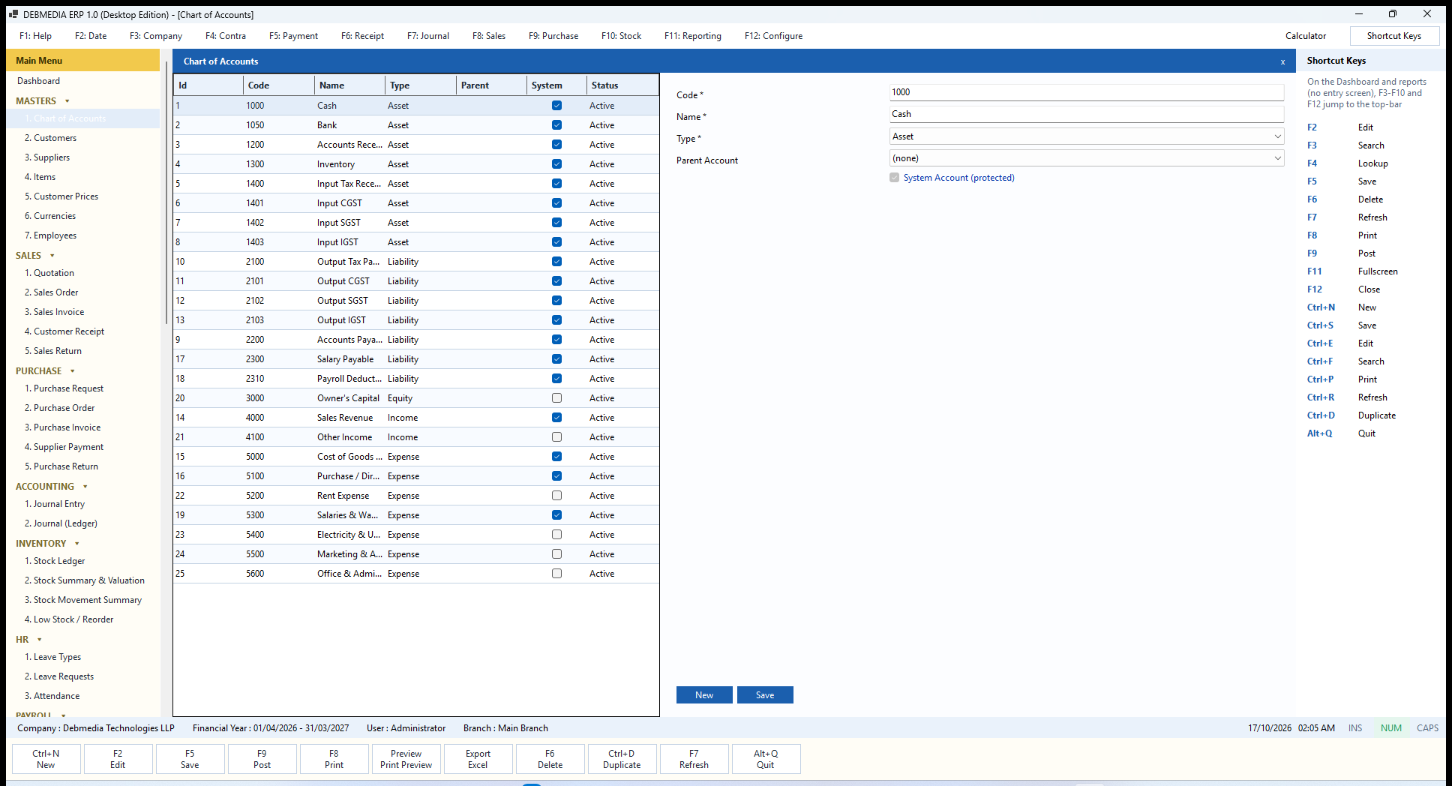Click the DEBMEDIA ERP app icon in title bar
Viewport: 1452px width, 786px height.
(13, 14)
